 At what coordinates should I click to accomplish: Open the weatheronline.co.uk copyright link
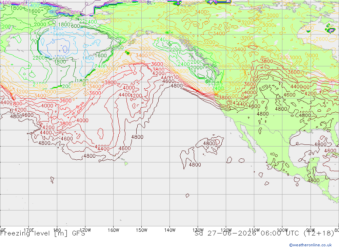(x=311, y=245)
